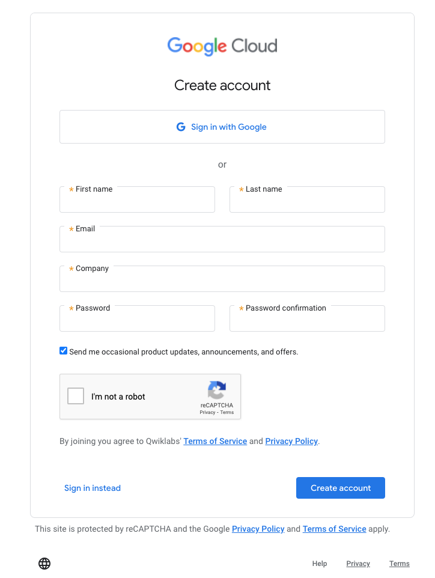Click the Google "G" icon
This screenshot has height=578, width=435.
point(181,127)
